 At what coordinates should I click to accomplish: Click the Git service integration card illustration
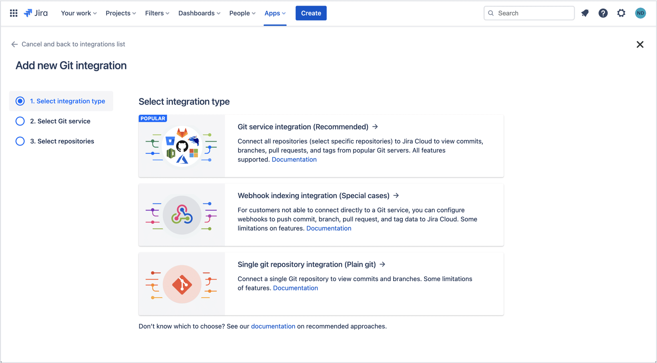pos(182,146)
